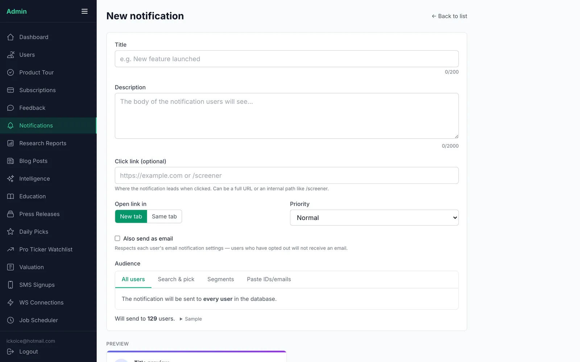This screenshot has height=362, width=580.
Task: Open Job Scheduler from sidebar
Action: [48, 320]
